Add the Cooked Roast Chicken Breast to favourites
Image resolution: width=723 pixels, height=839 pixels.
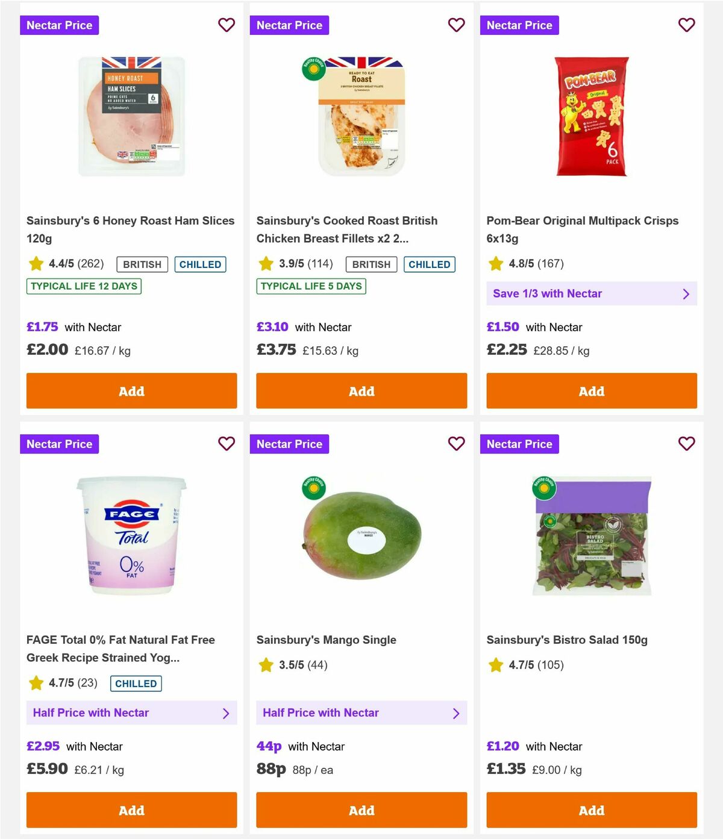456,25
